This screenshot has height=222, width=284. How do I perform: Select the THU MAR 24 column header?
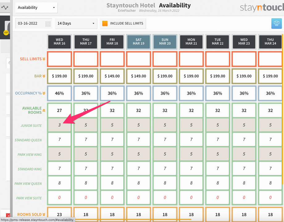[270, 42]
